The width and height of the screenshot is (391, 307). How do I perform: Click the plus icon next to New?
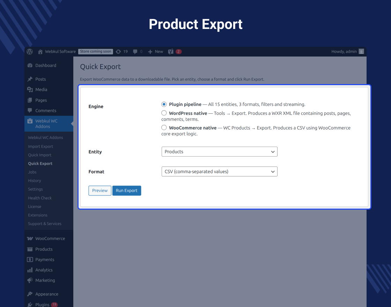[150, 52]
